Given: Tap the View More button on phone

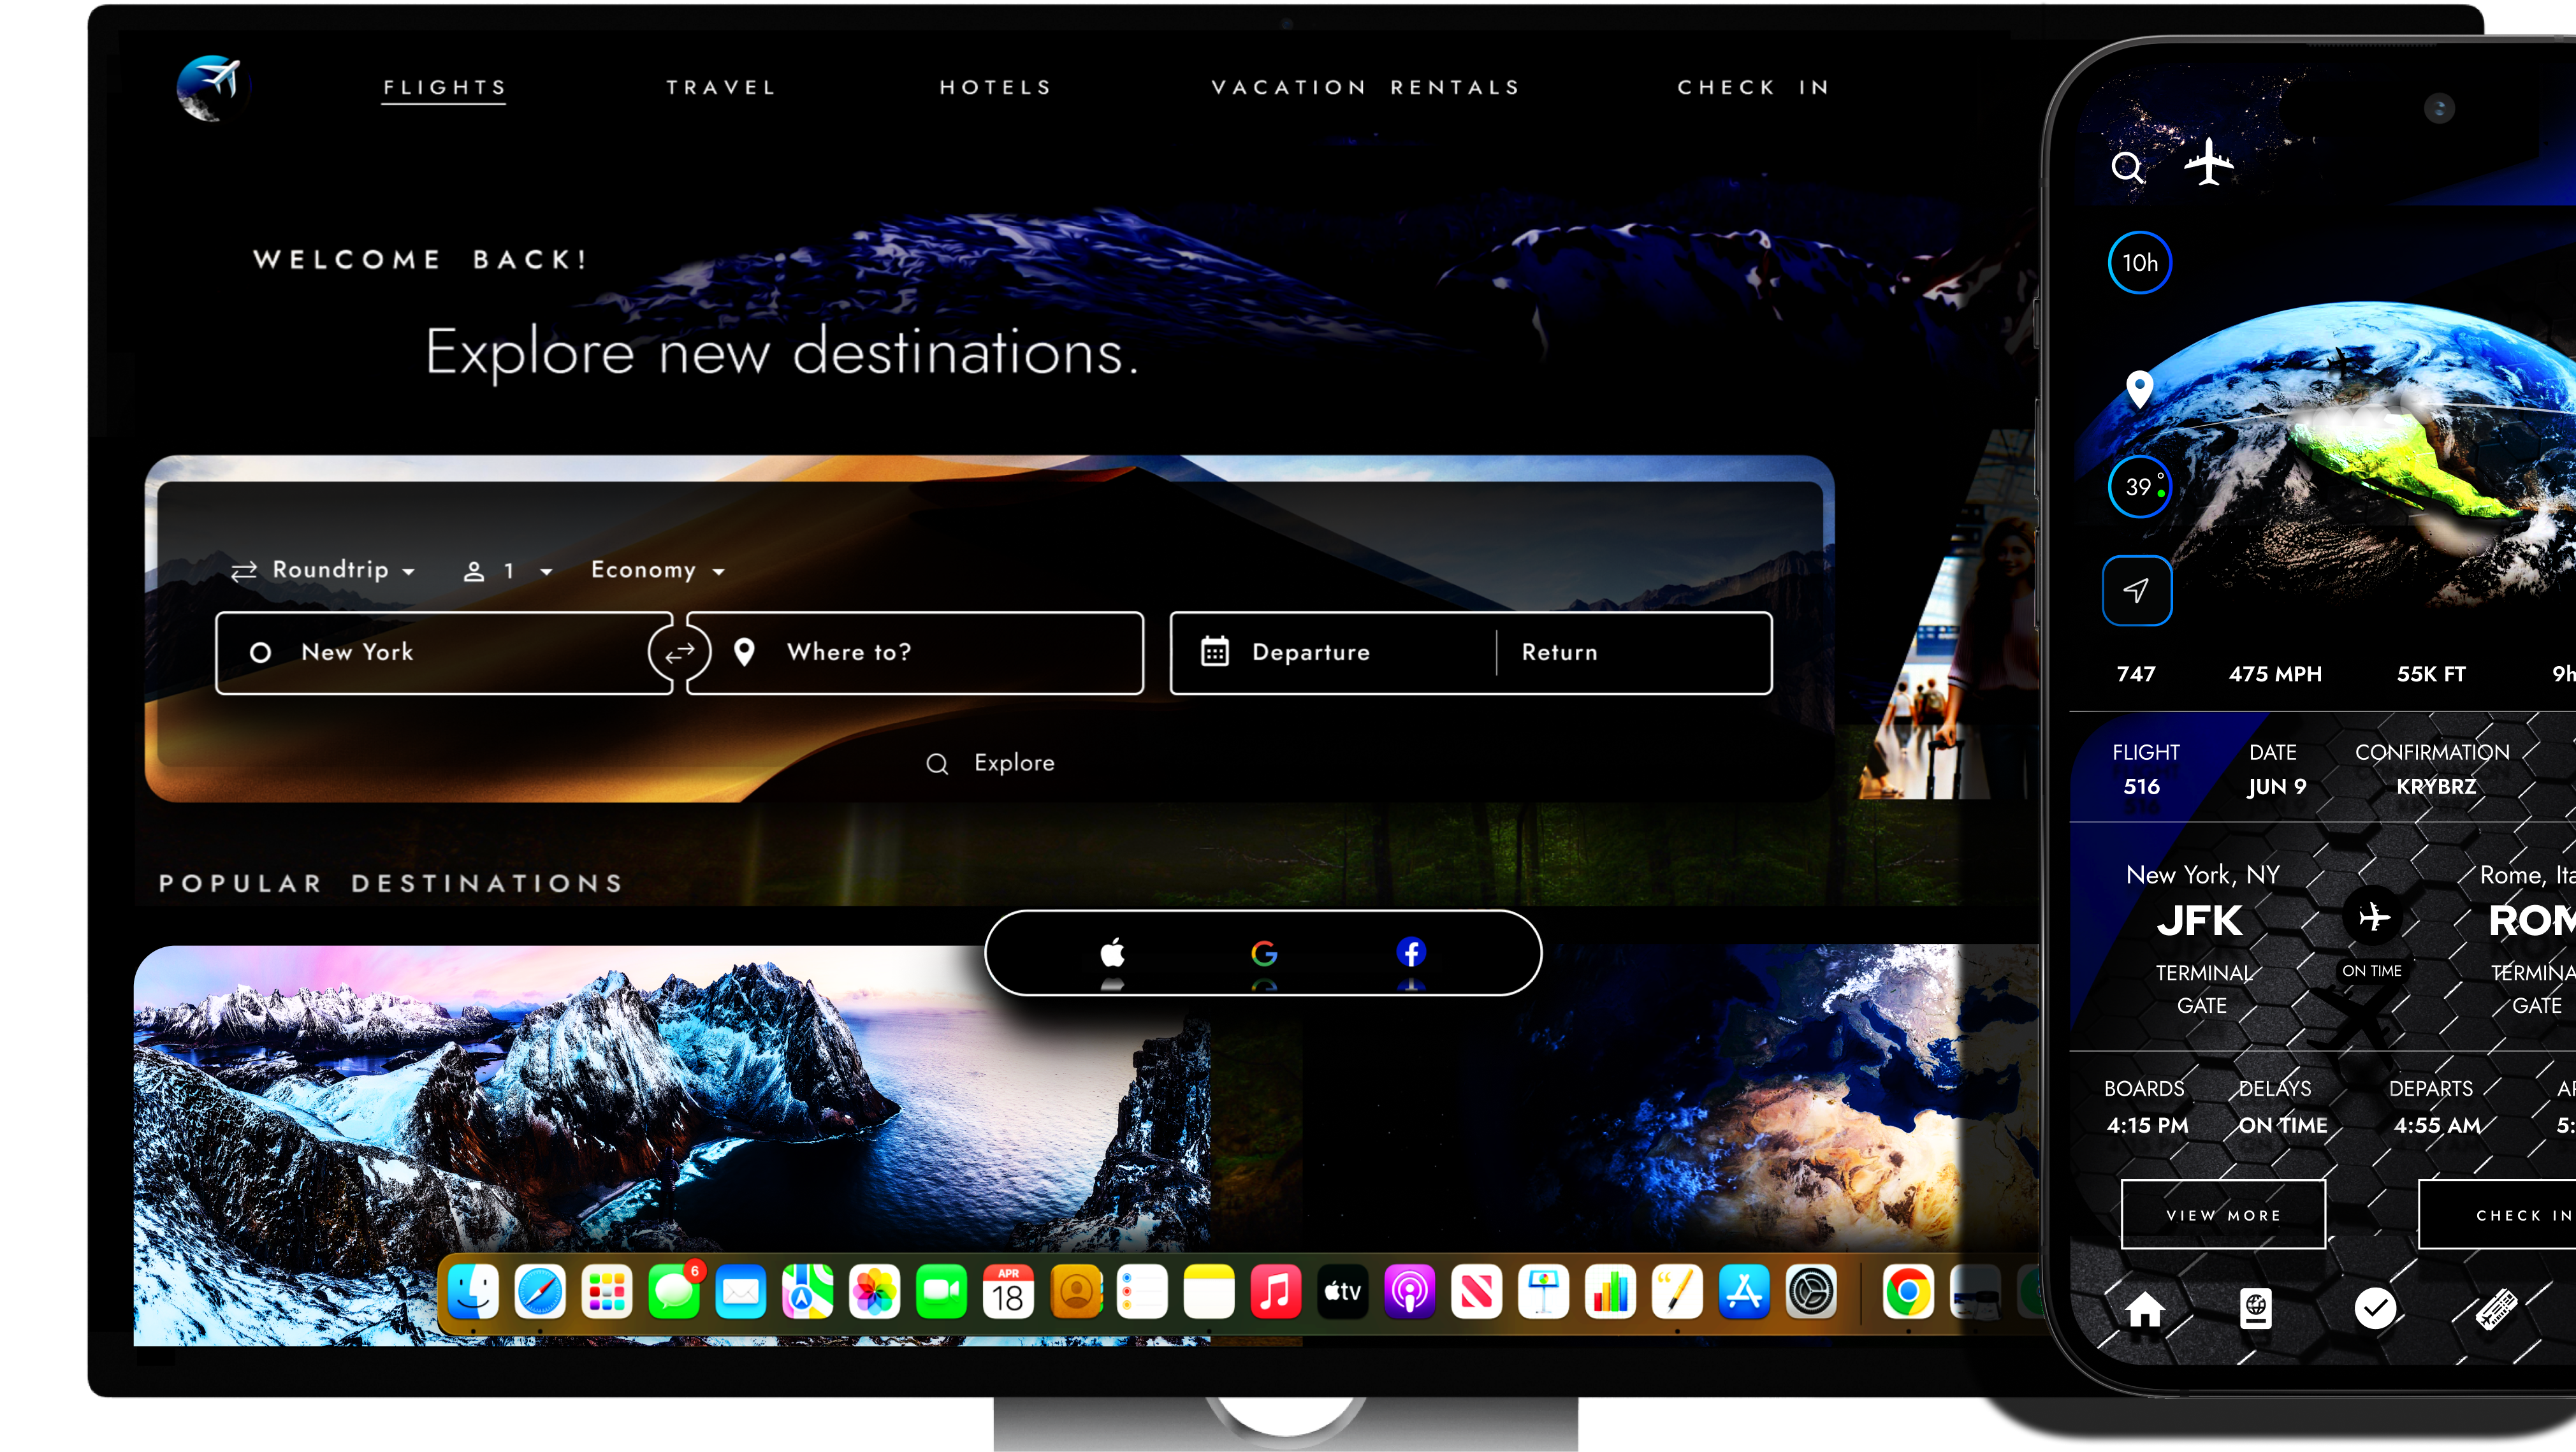Looking at the screenshot, I should pyautogui.click(x=2222, y=1214).
